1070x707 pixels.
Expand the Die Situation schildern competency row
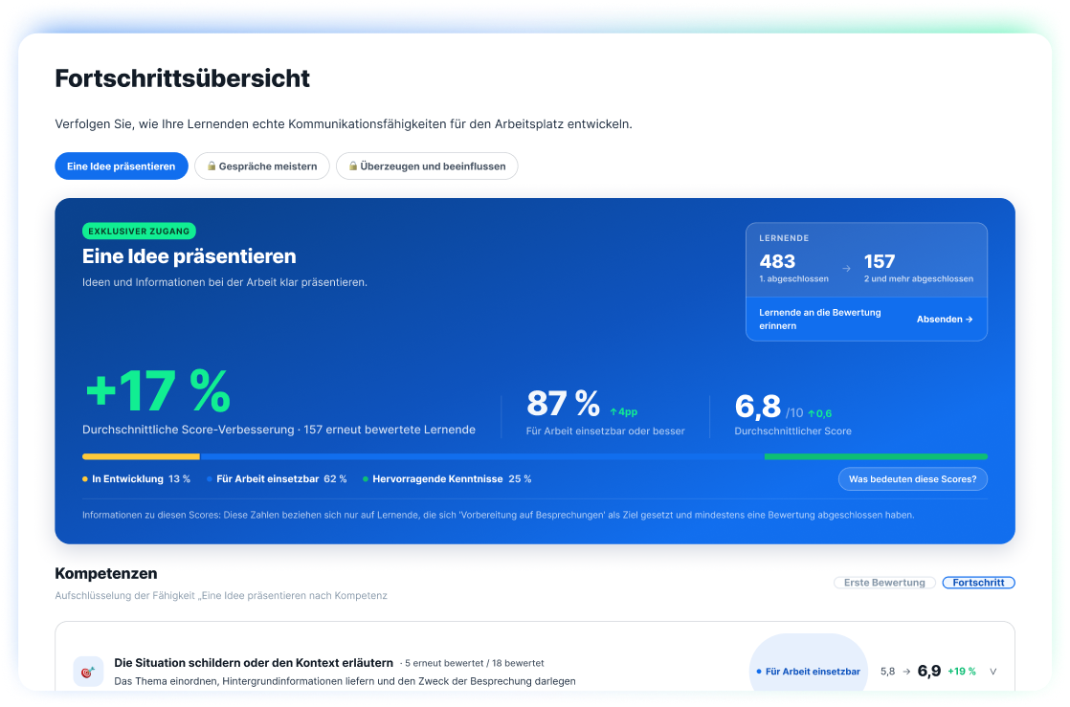[992, 672]
